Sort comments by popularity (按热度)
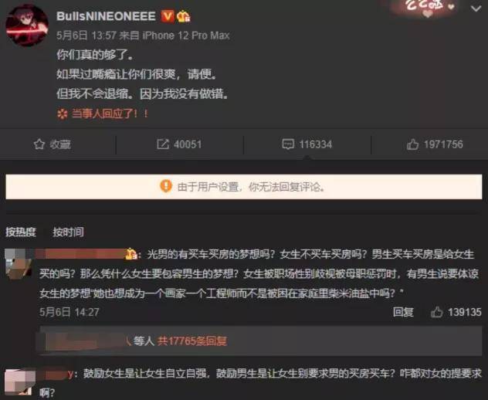The height and width of the screenshot is (400, 488). [x=21, y=232]
